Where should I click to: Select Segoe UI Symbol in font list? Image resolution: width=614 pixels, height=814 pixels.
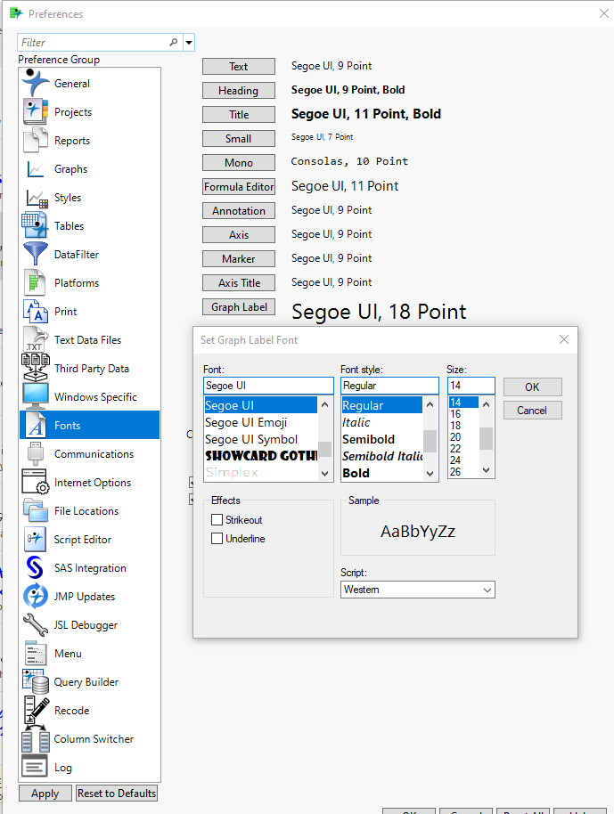260,439
